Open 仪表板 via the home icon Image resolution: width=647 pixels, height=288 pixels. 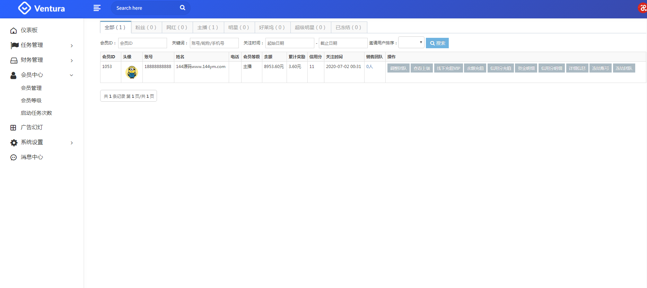coord(14,31)
